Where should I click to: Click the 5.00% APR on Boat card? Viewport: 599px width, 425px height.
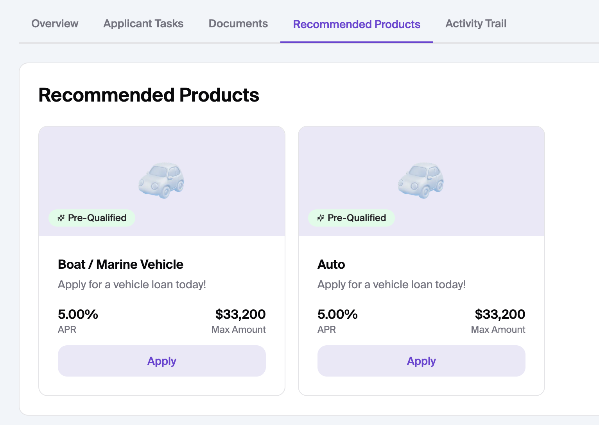(78, 314)
